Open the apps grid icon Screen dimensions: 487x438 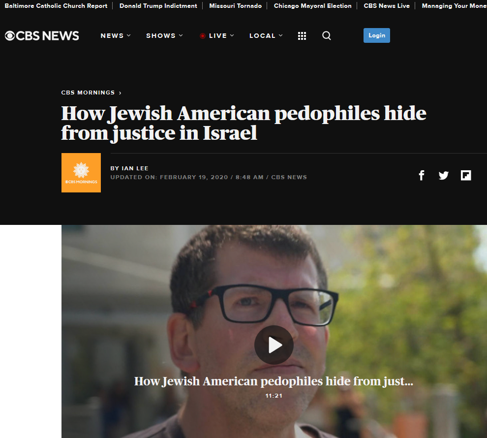tap(302, 36)
